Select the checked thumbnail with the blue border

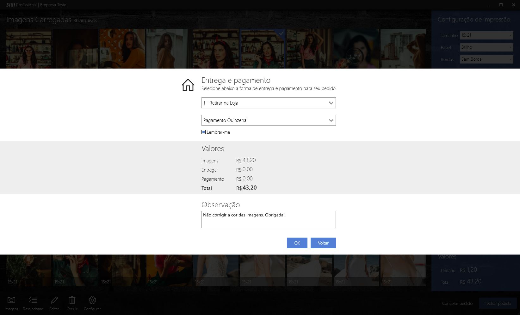point(263,49)
